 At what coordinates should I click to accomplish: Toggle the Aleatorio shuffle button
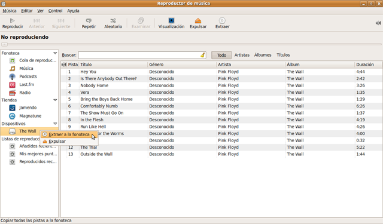(x=113, y=21)
